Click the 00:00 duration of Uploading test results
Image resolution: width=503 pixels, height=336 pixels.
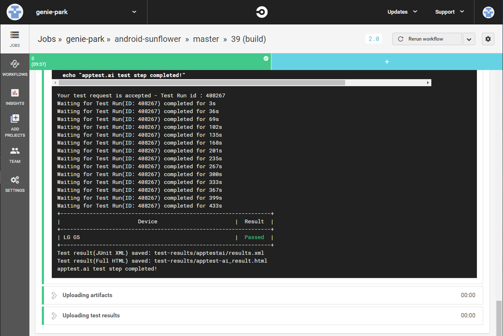tap(468, 315)
